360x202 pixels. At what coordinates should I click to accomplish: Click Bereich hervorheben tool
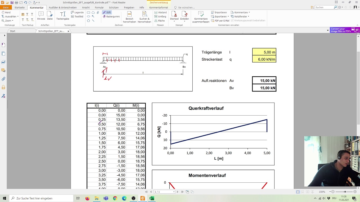tap(129, 17)
